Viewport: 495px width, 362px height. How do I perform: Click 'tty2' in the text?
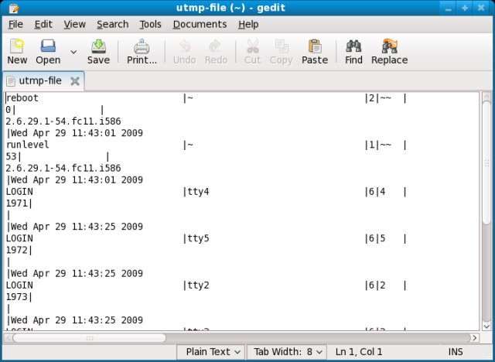pos(198,285)
